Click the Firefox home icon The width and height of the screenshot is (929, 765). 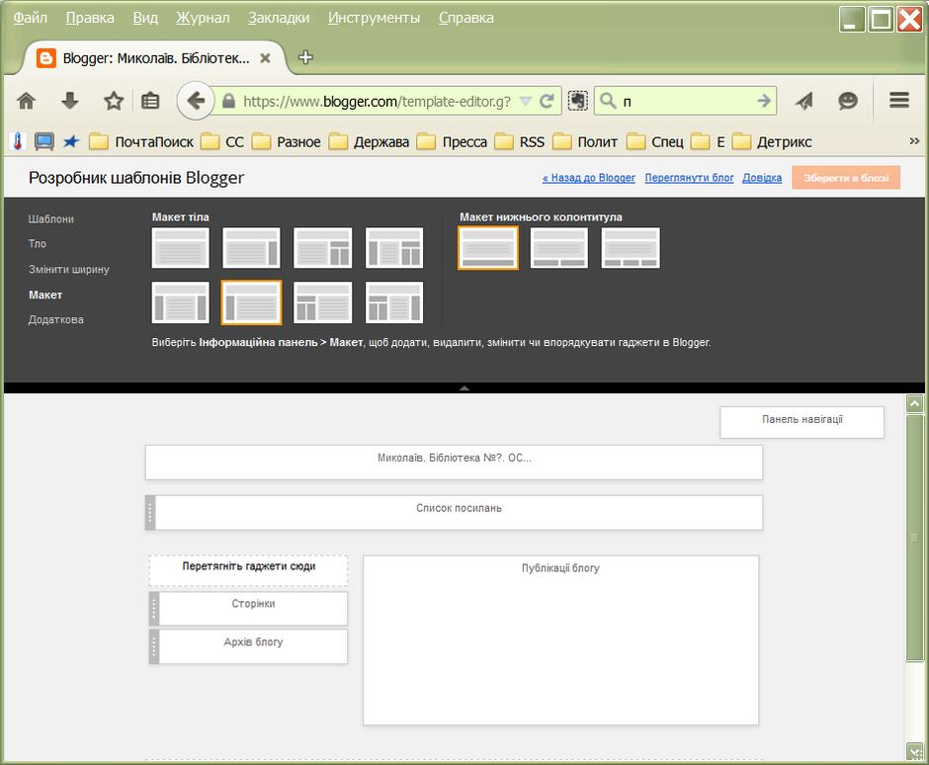point(26,101)
